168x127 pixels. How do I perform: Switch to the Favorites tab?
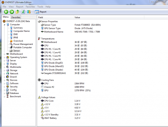(16, 17)
